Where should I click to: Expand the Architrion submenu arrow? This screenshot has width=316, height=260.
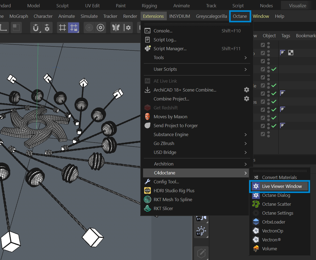click(246, 164)
